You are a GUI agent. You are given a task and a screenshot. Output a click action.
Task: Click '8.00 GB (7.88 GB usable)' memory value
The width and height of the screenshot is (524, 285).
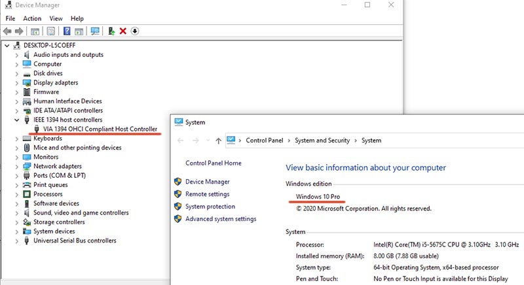406,256
